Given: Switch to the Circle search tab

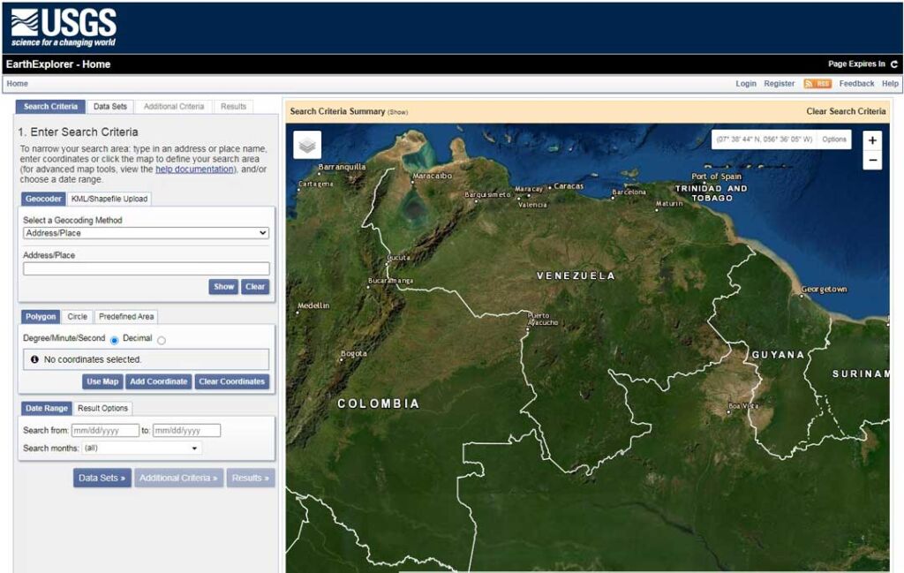Looking at the screenshot, I should click(x=77, y=316).
